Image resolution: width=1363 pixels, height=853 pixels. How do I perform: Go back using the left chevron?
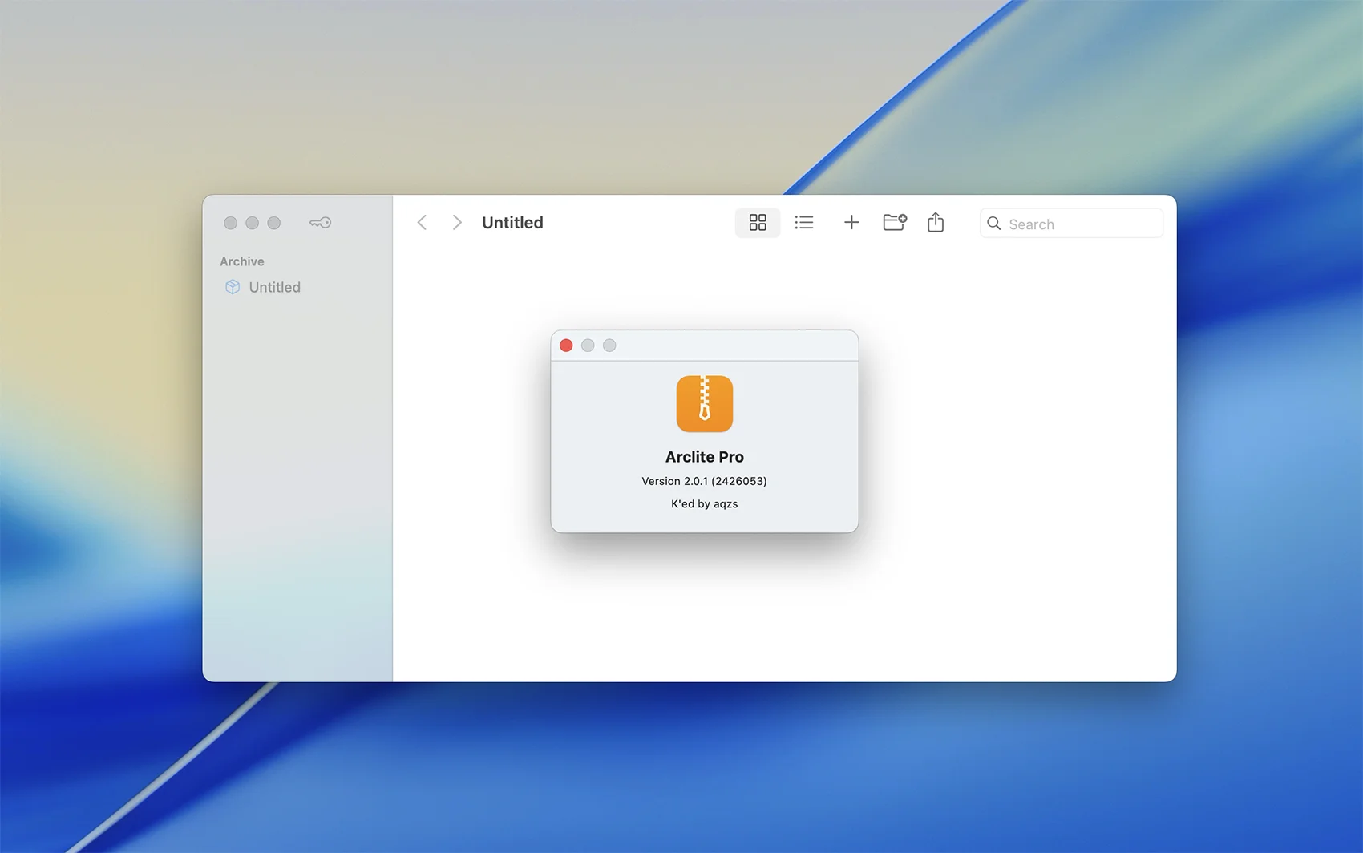422,223
